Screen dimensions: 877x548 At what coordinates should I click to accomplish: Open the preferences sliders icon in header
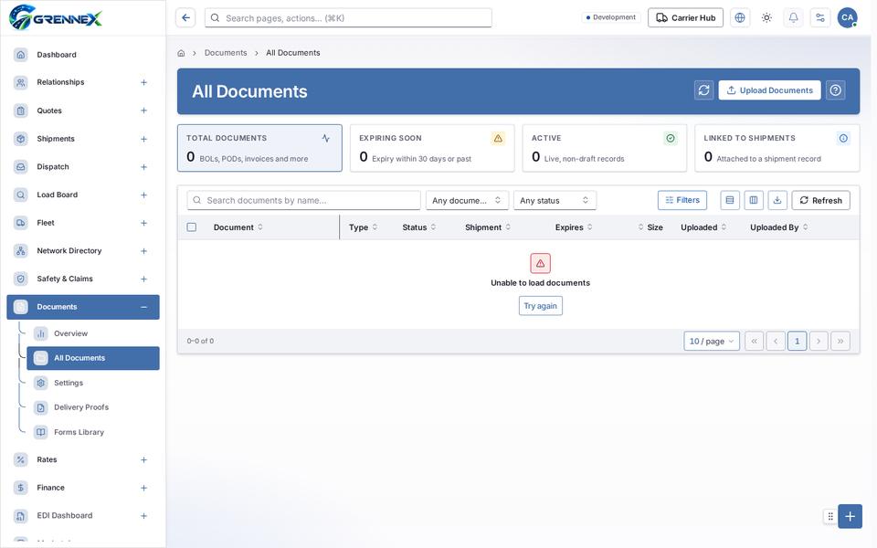point(820,18)
